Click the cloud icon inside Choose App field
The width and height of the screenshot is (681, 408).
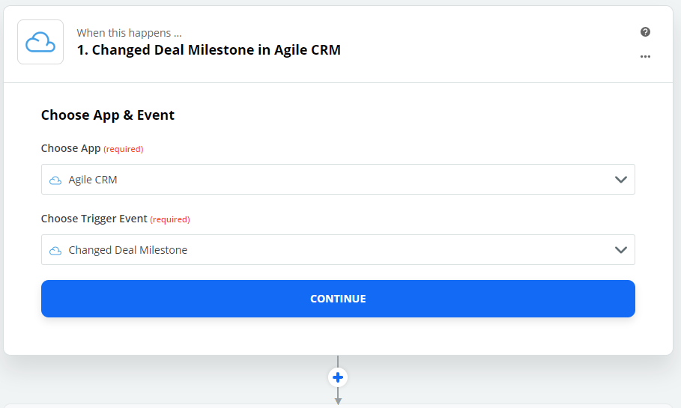point(55,180)
